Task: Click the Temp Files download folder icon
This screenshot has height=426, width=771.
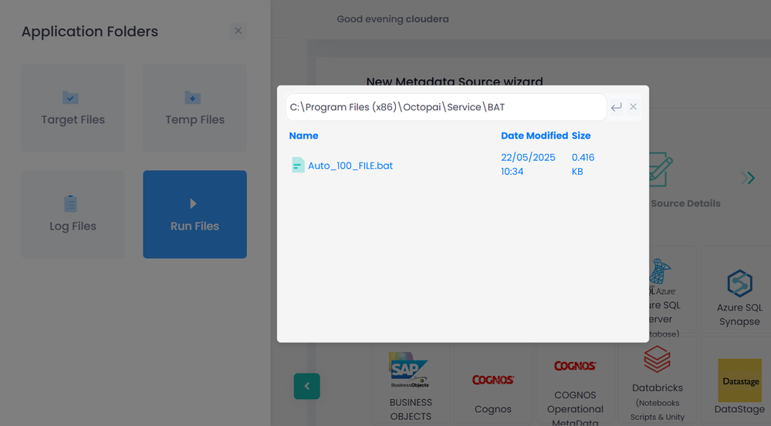Action: (x=192, y=97)
